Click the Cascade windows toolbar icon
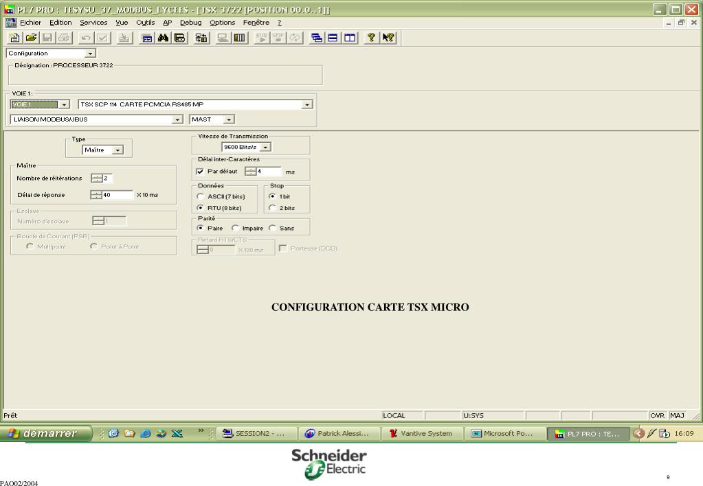The height and width of the screenshot is (486, 703). coord(317,38)
